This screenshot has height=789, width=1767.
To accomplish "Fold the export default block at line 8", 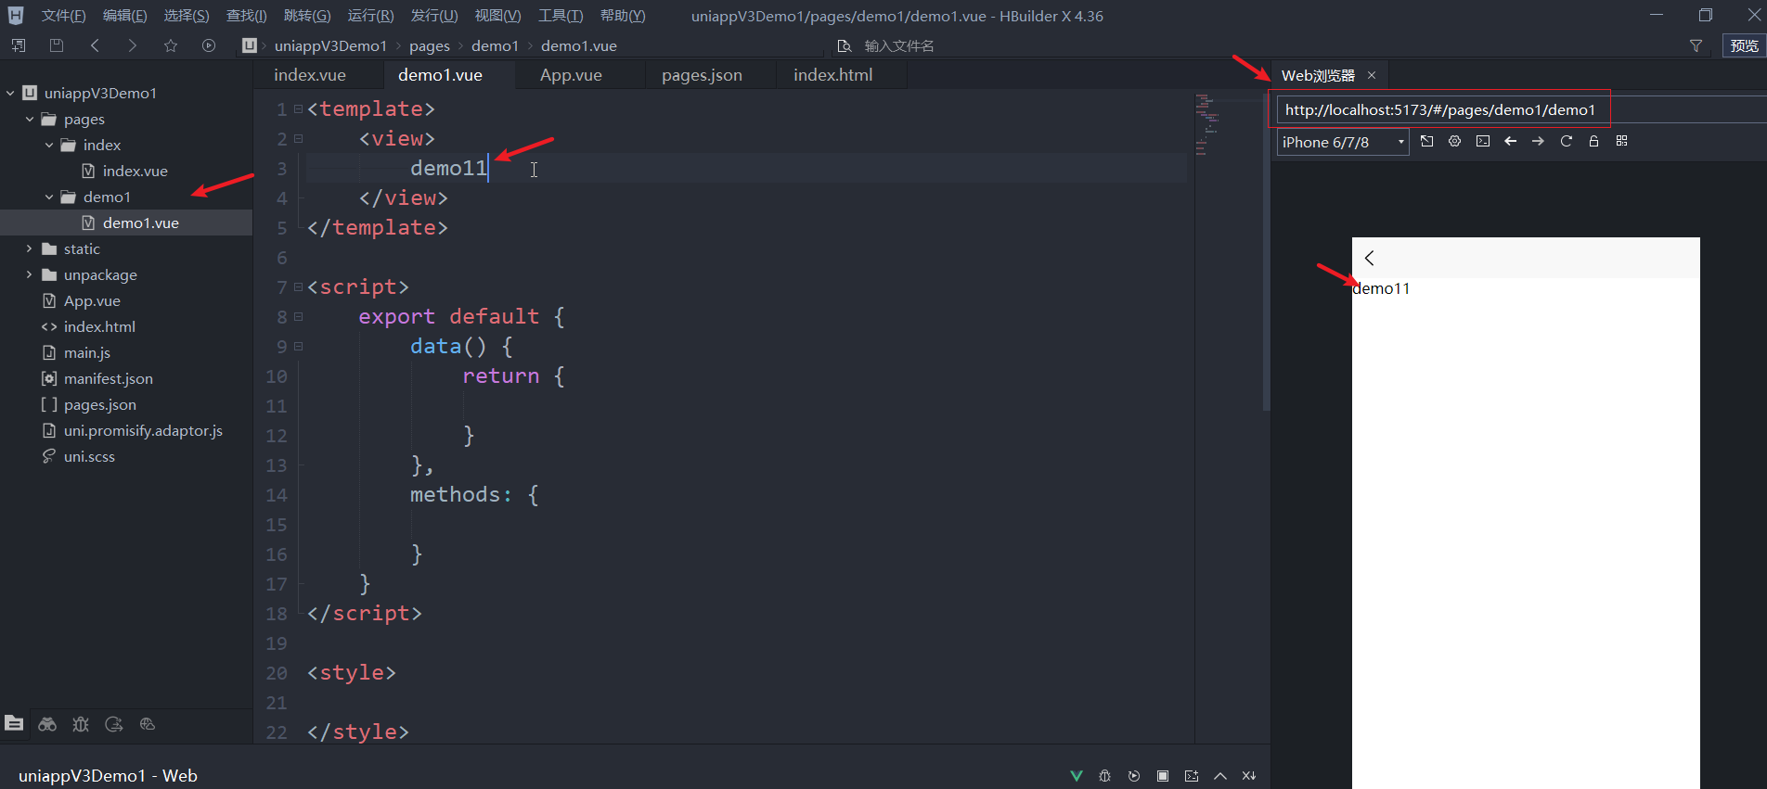I will pos(298,316).
